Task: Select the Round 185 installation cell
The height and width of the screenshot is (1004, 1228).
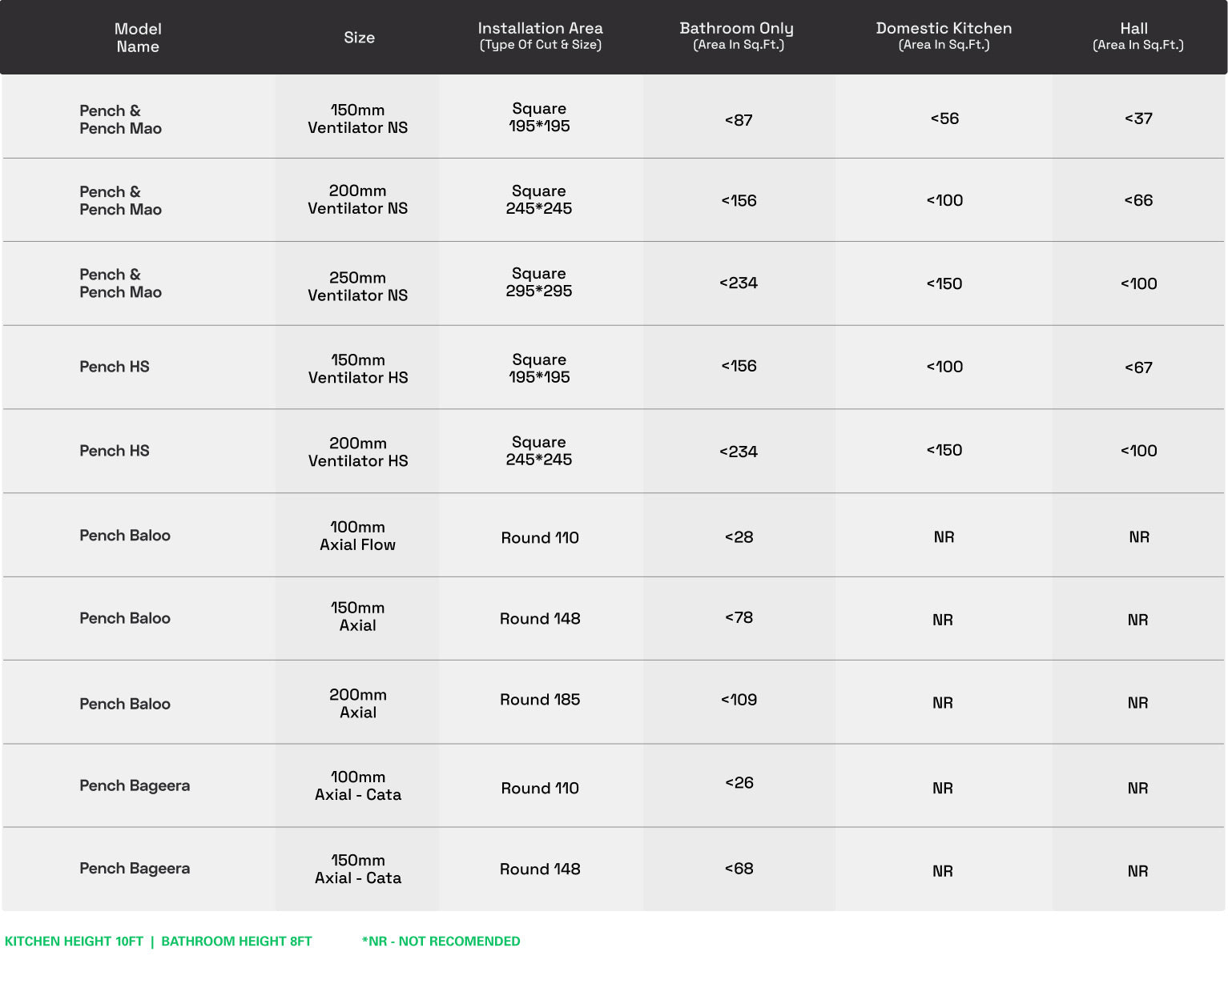Action: tap(540, 700)
